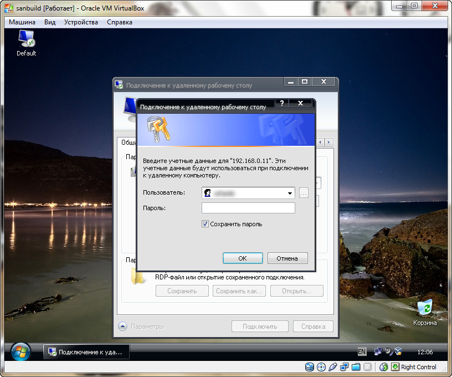
Task: Click the Windows Start orb
Action: [x=20, y=351]
